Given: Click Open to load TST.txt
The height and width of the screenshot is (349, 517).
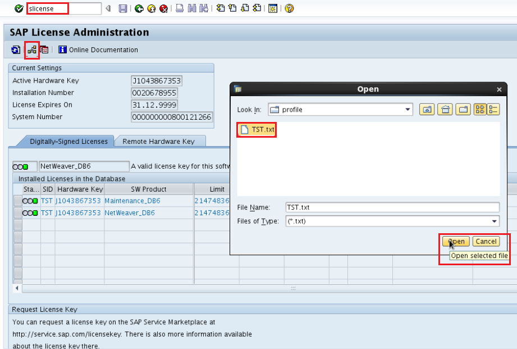Looking at the screenshot, I should (x=455, y=241).
